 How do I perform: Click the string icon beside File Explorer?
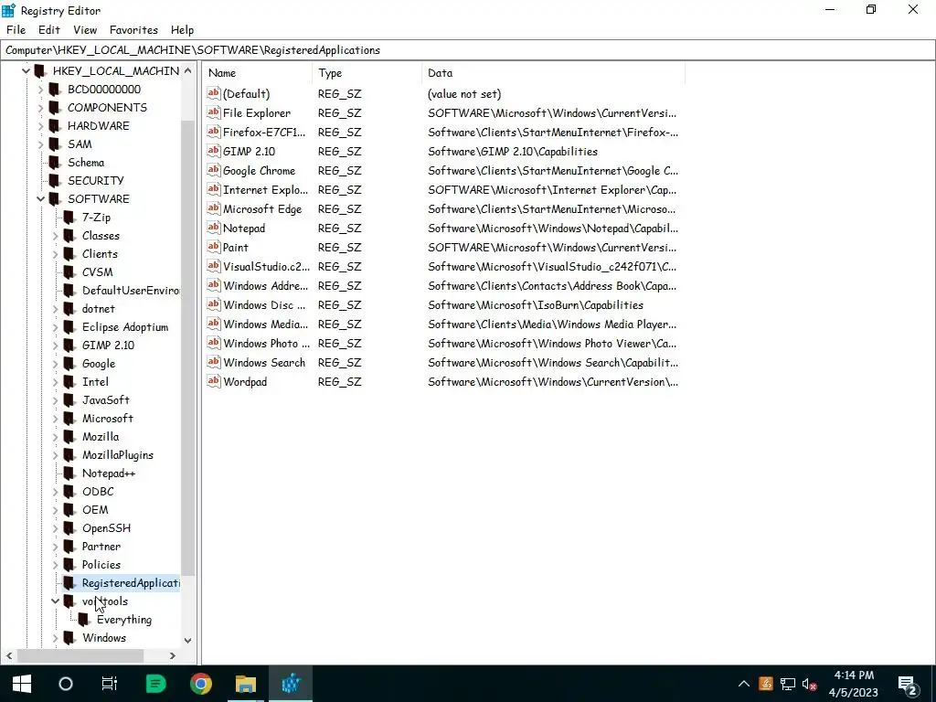214,112
